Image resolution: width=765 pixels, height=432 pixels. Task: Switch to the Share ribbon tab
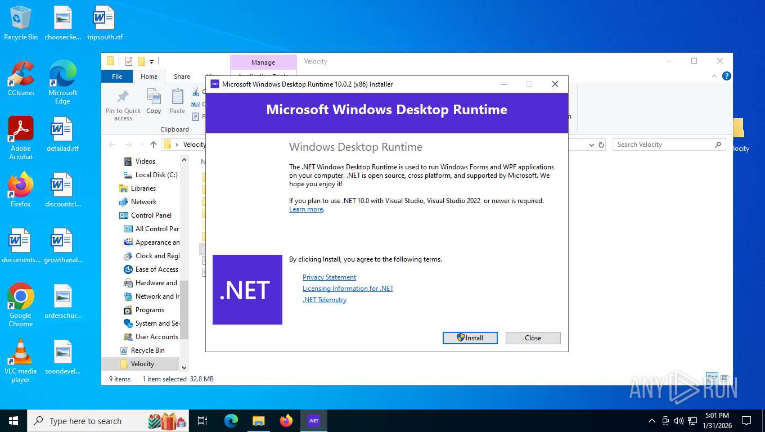coord(182,76)
